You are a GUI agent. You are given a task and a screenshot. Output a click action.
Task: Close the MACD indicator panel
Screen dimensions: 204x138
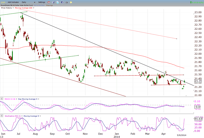[2, 99]
